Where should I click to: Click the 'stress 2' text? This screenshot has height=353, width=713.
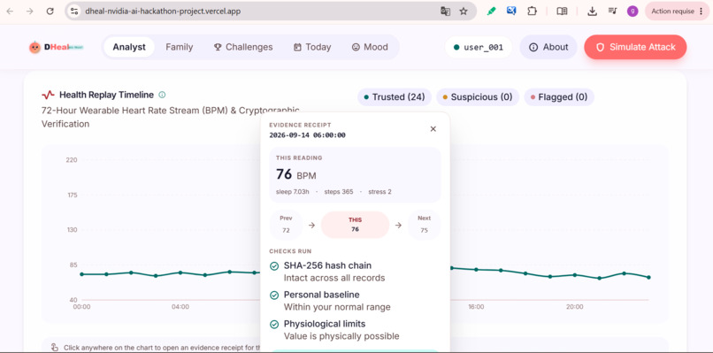click(379, 192)
